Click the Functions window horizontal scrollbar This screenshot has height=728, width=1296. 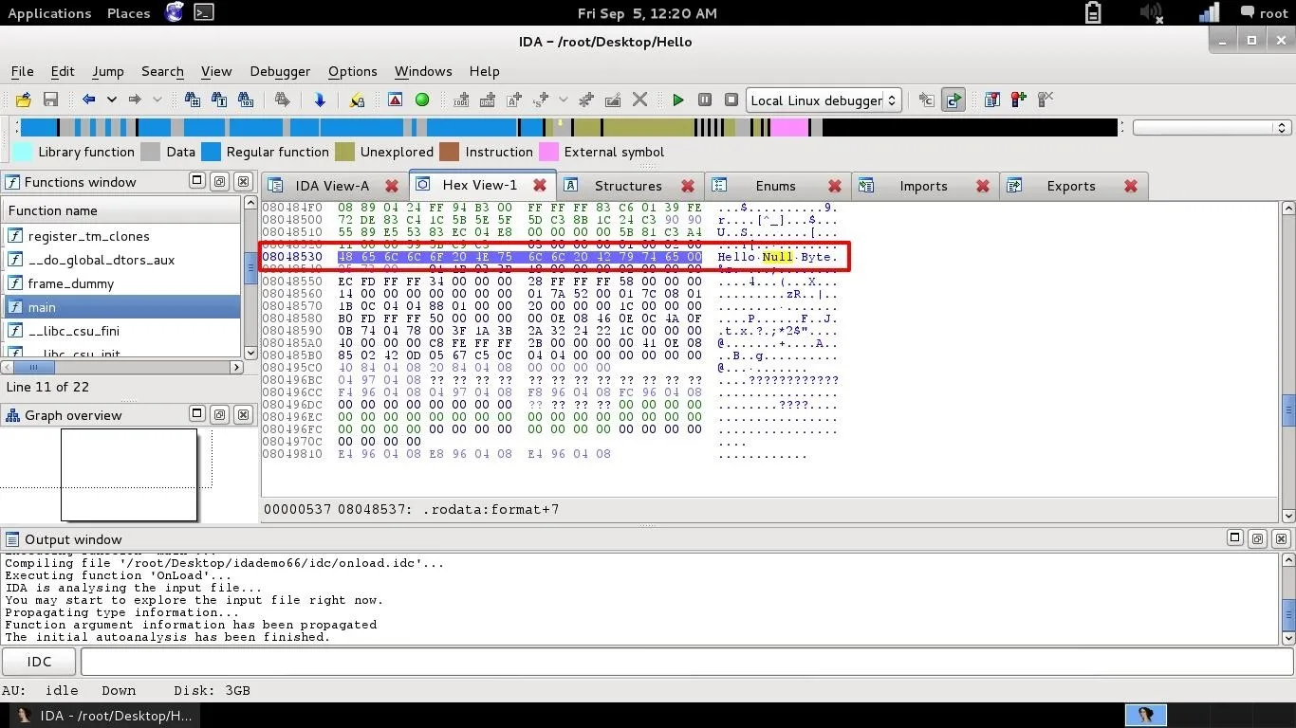[123, 367]
